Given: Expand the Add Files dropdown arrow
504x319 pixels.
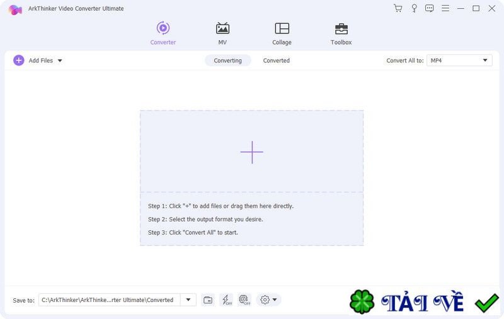Looking at the screenshot, I should click(x=60, y=60).
